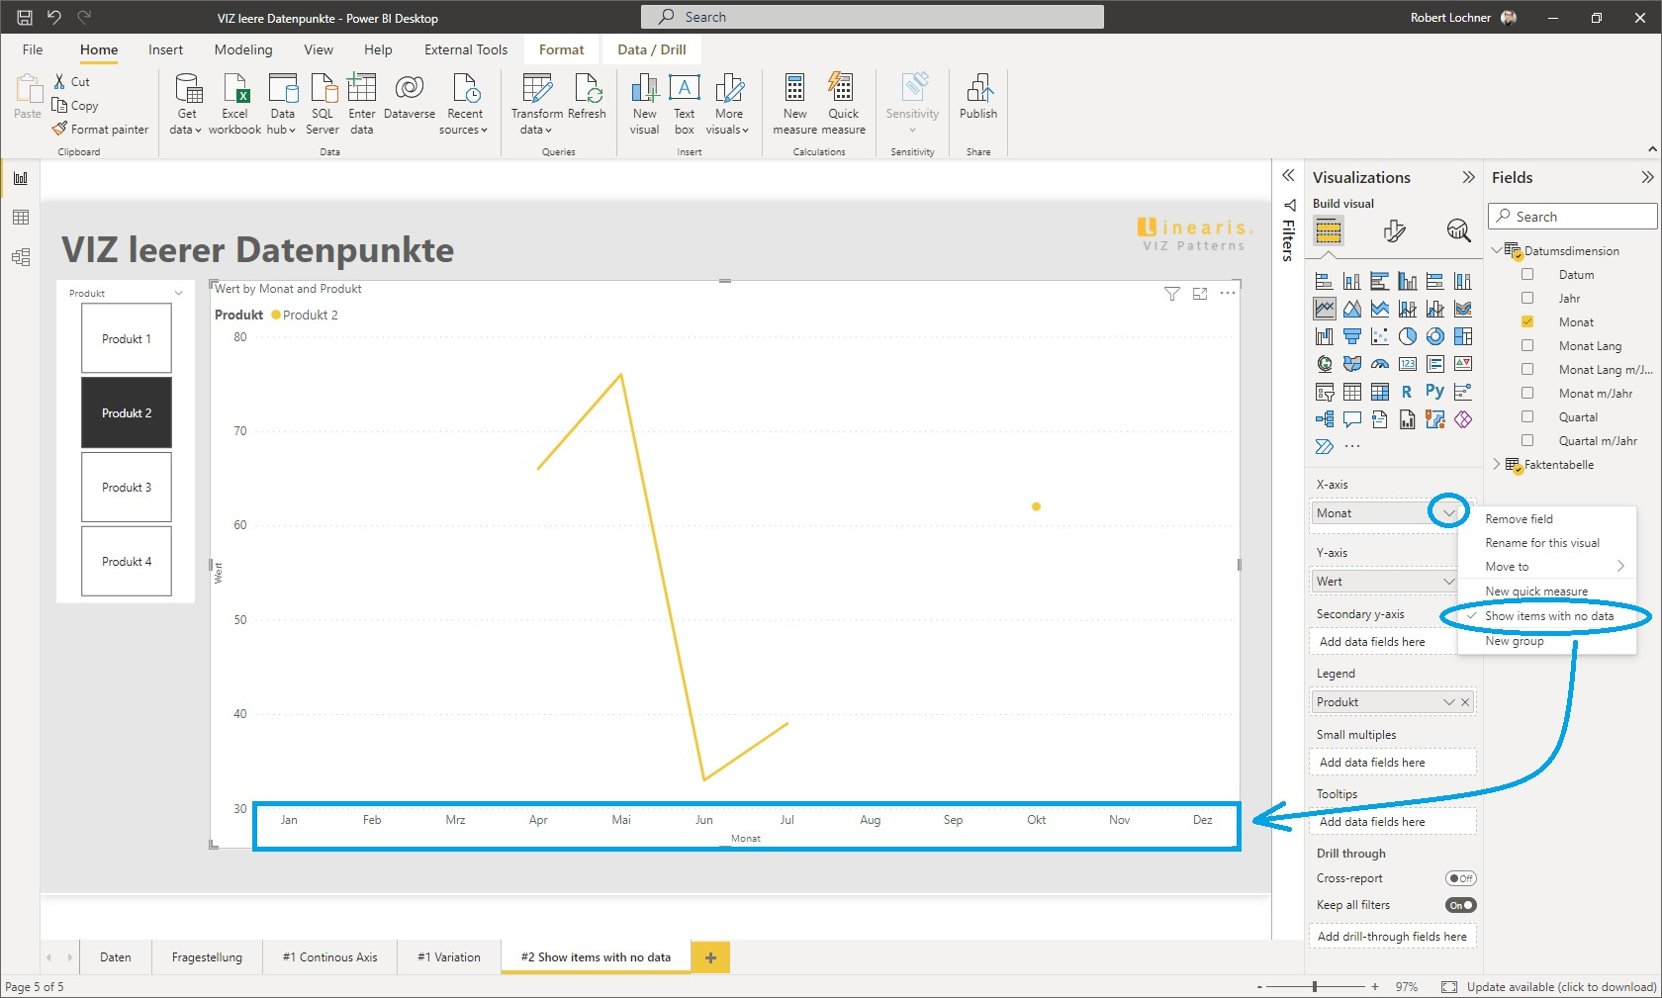This screenshot has height=998, width=1662.
Task: Uncheck the Monat field checkbox
Action: [1527, 321]
